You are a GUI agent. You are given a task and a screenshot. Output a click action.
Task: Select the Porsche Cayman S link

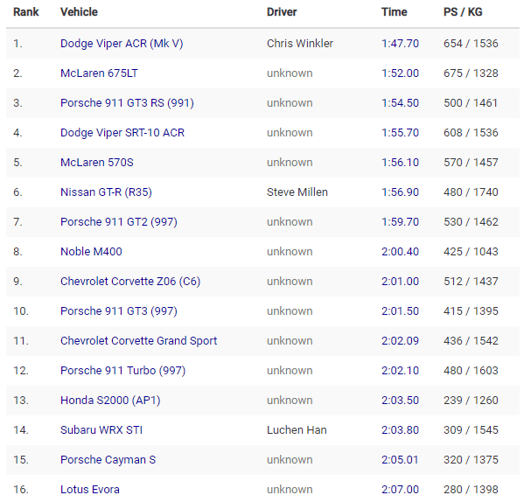108,459
